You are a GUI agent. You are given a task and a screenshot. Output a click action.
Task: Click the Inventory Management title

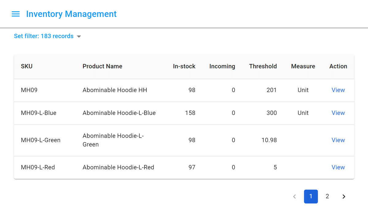click(71, 14)
